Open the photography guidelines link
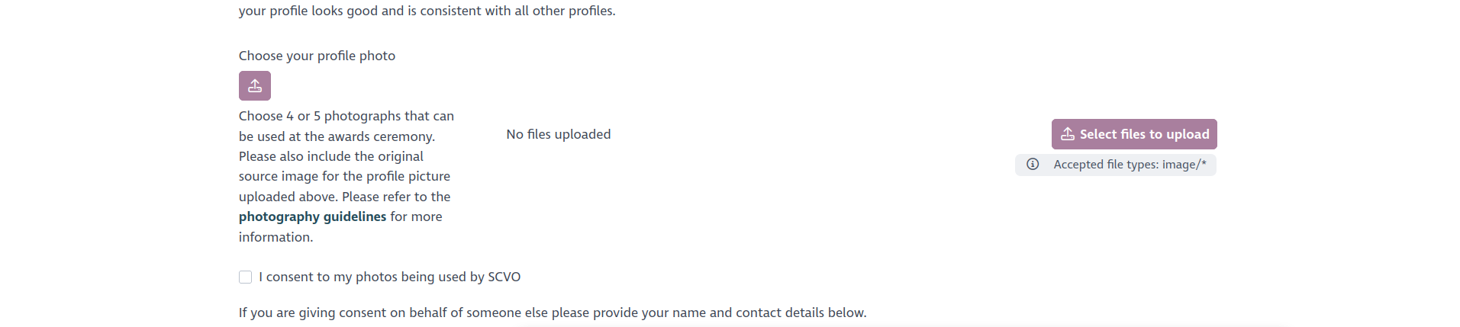 [x=312, y=216]
